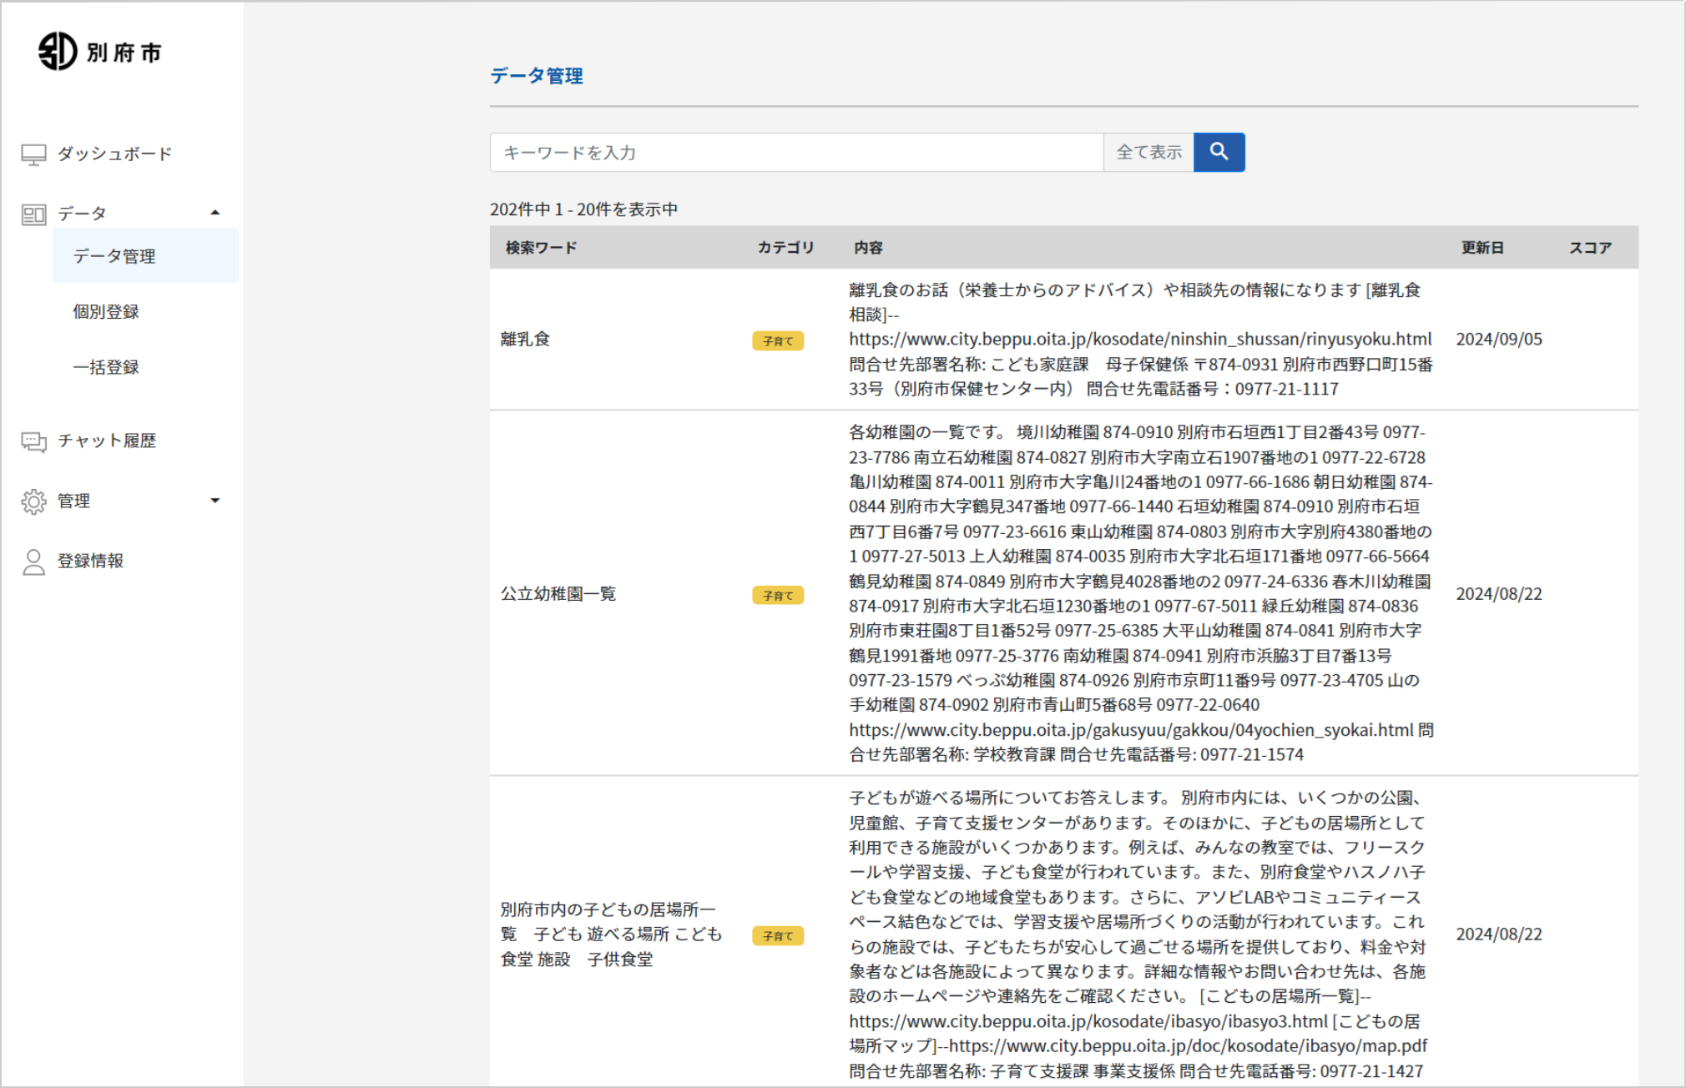Click the chat history speech bubbles icon

[33, 441]
